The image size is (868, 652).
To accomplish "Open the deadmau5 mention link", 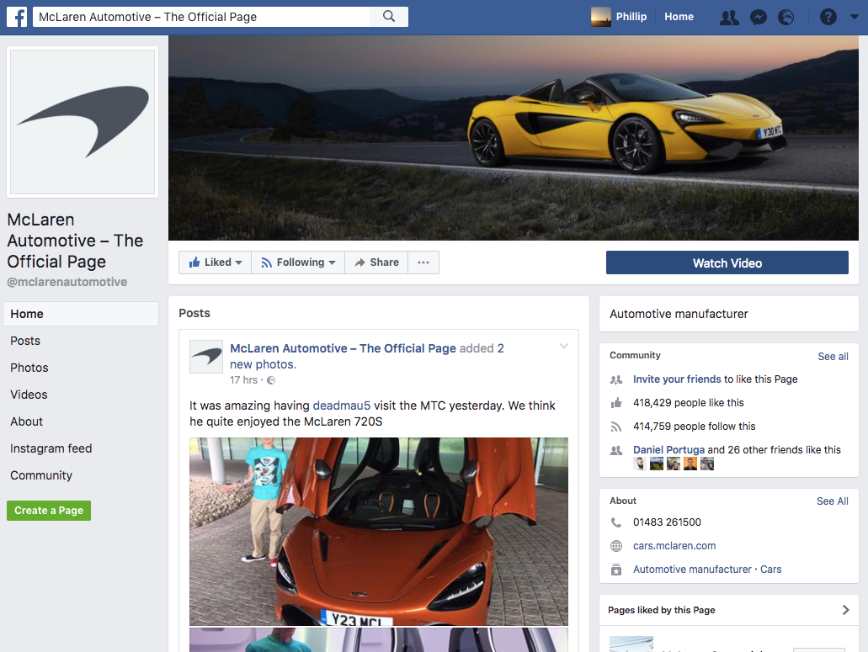I will 342,406.
